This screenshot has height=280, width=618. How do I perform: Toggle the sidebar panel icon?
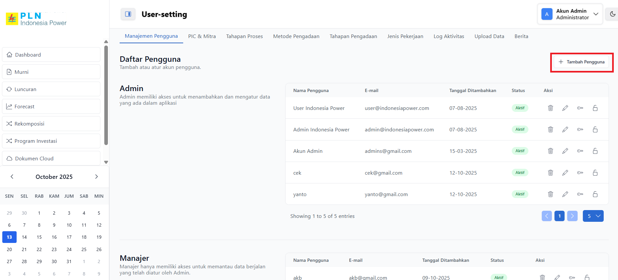pyautogui.click(x=128, y=14)
